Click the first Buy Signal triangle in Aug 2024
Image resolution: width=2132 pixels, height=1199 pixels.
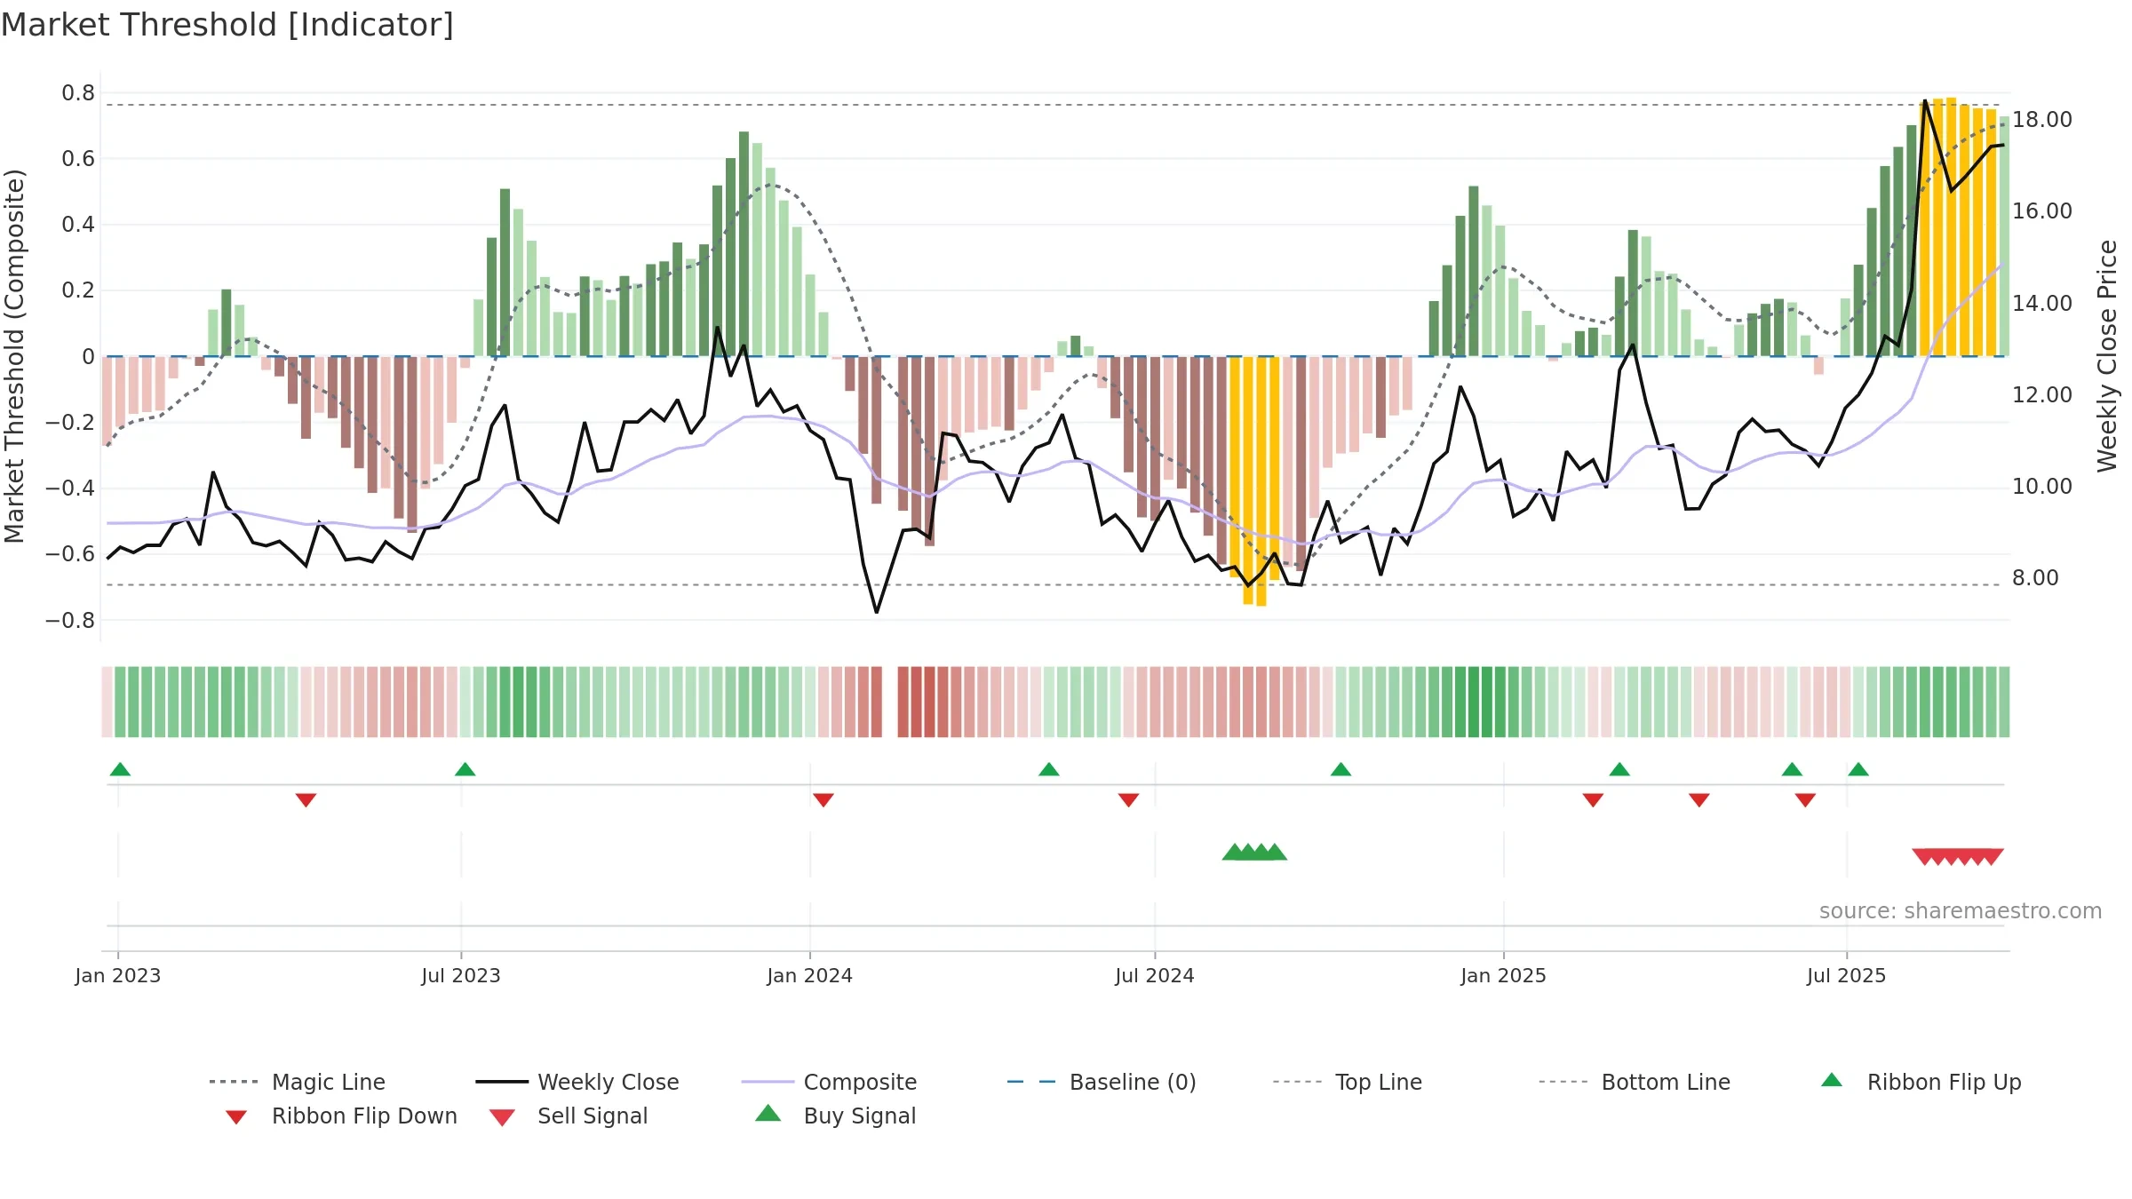click(x=1233, y=852)
